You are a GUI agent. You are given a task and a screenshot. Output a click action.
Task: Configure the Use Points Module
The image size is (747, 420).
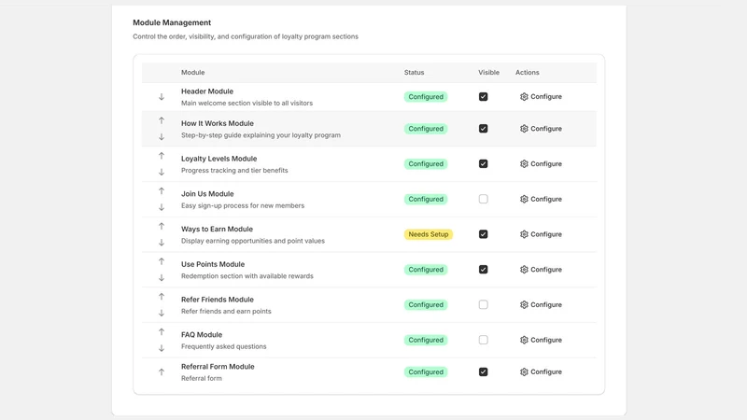541,270
